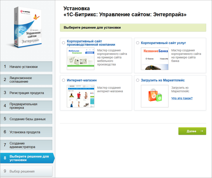This screenshot has width=212, height=178.
Task: Choose Интернет-магазин radio option
Action: pos(63,80)
